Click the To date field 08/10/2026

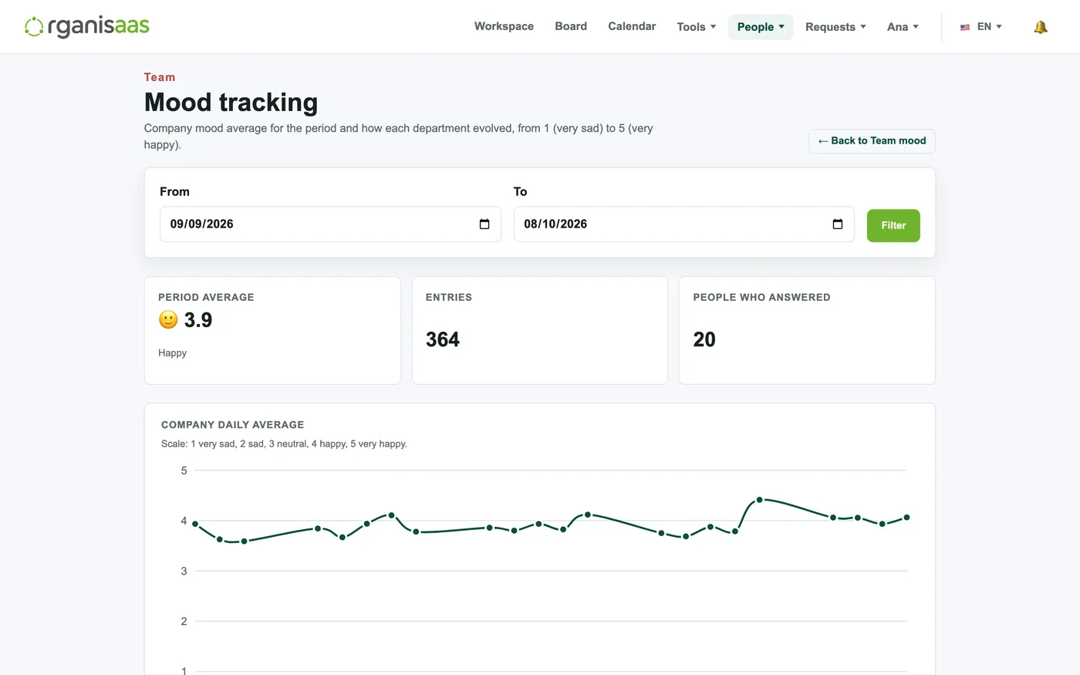[x=683, y=224]
